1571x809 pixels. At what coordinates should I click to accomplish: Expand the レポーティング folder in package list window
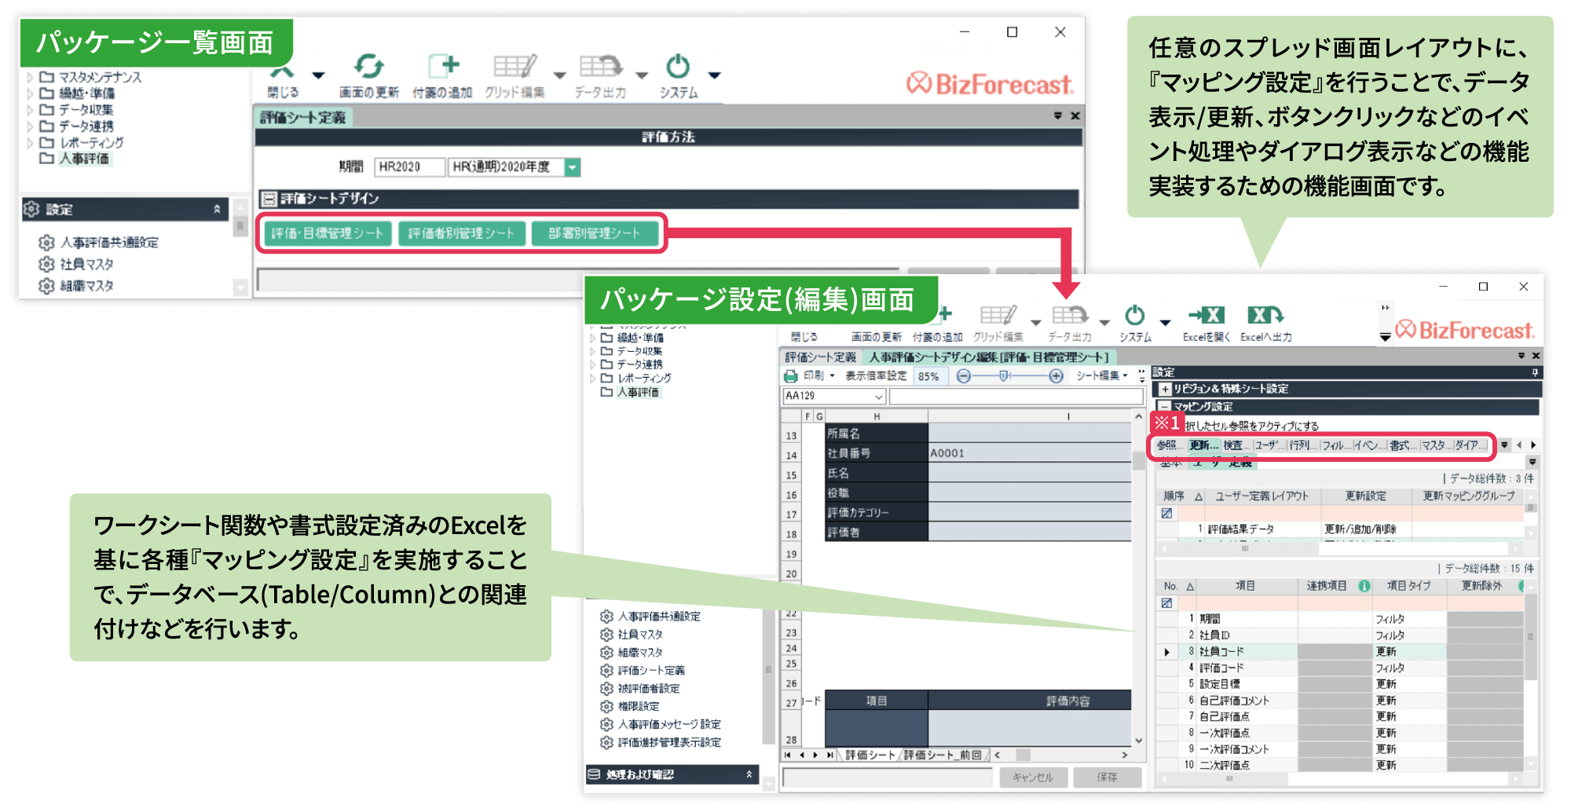pos(30,143)
